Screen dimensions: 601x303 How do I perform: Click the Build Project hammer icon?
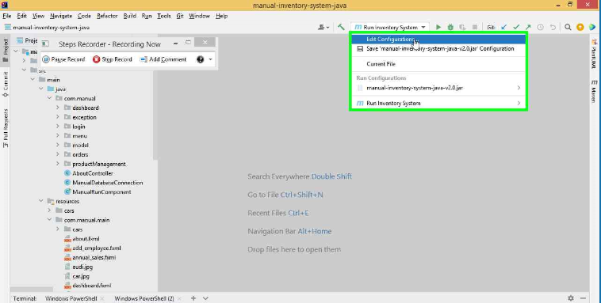click(341, 27)
